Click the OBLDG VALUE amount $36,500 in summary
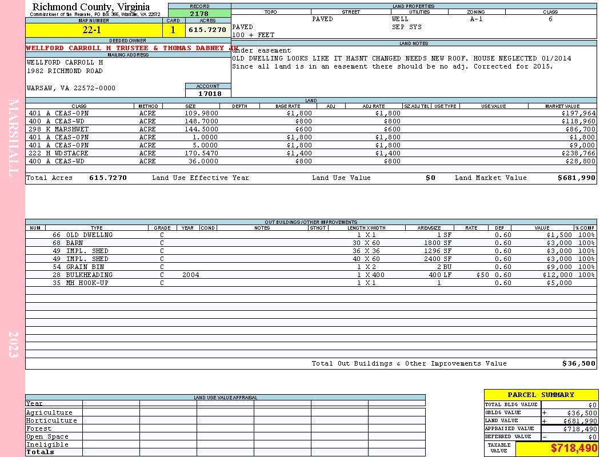The height and width of the screenshot is (457, 600). pos(582,413)
